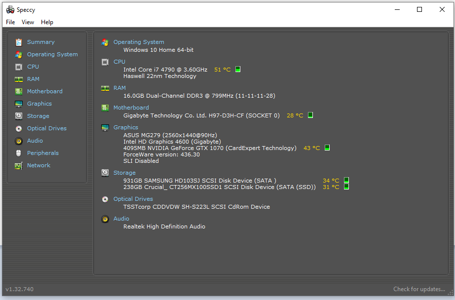Click the chip icon beside CPU heading
Image resolution: width=455 pixels, height=300 pixels.
tap(105, 62)
